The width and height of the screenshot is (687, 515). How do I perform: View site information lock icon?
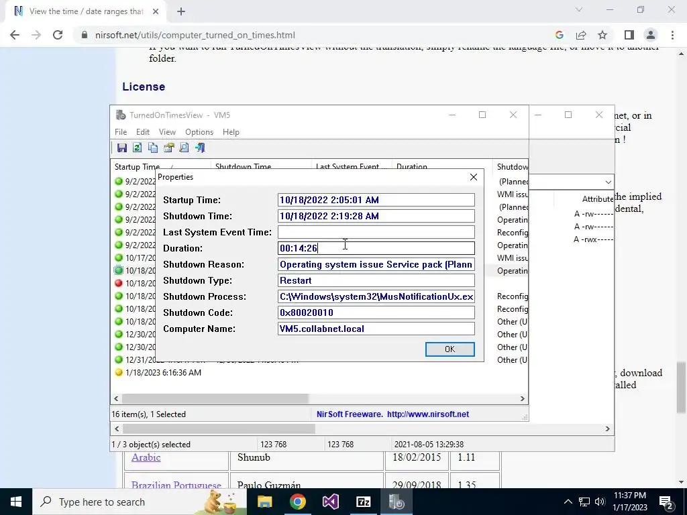[84, 35]
